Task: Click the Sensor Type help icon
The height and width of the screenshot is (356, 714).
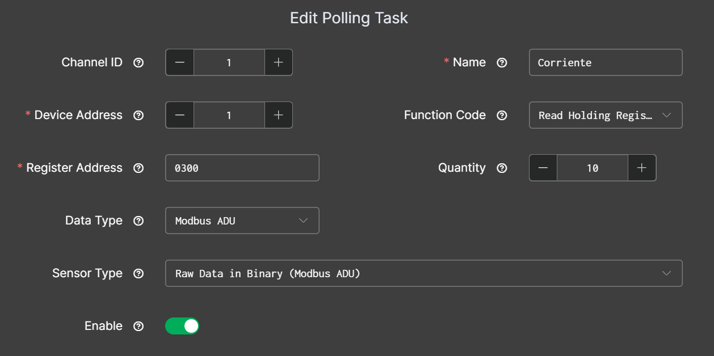Action: tap(138, 273)
